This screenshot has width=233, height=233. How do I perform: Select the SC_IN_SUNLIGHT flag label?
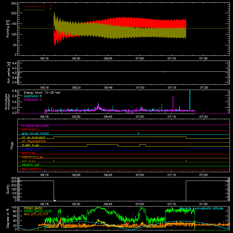(33, 137)
